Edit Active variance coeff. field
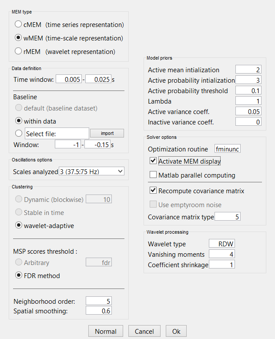 [248, 111]
